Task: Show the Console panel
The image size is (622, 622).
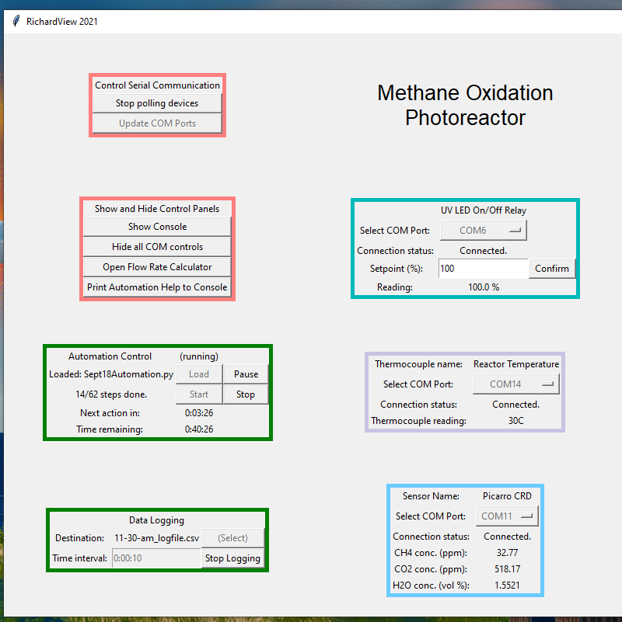Action: pyautogui.click(x=157, y=227)
